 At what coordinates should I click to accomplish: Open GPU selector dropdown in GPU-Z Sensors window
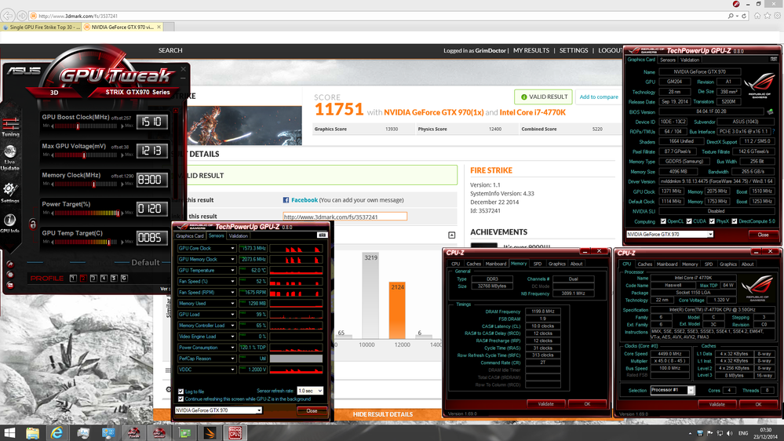[x=218, y=410]
